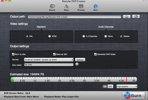Image resolution: width=148 pixels, height=100 pixels.
Task: Click the yellow minimize window button
Action: (6, 1)
